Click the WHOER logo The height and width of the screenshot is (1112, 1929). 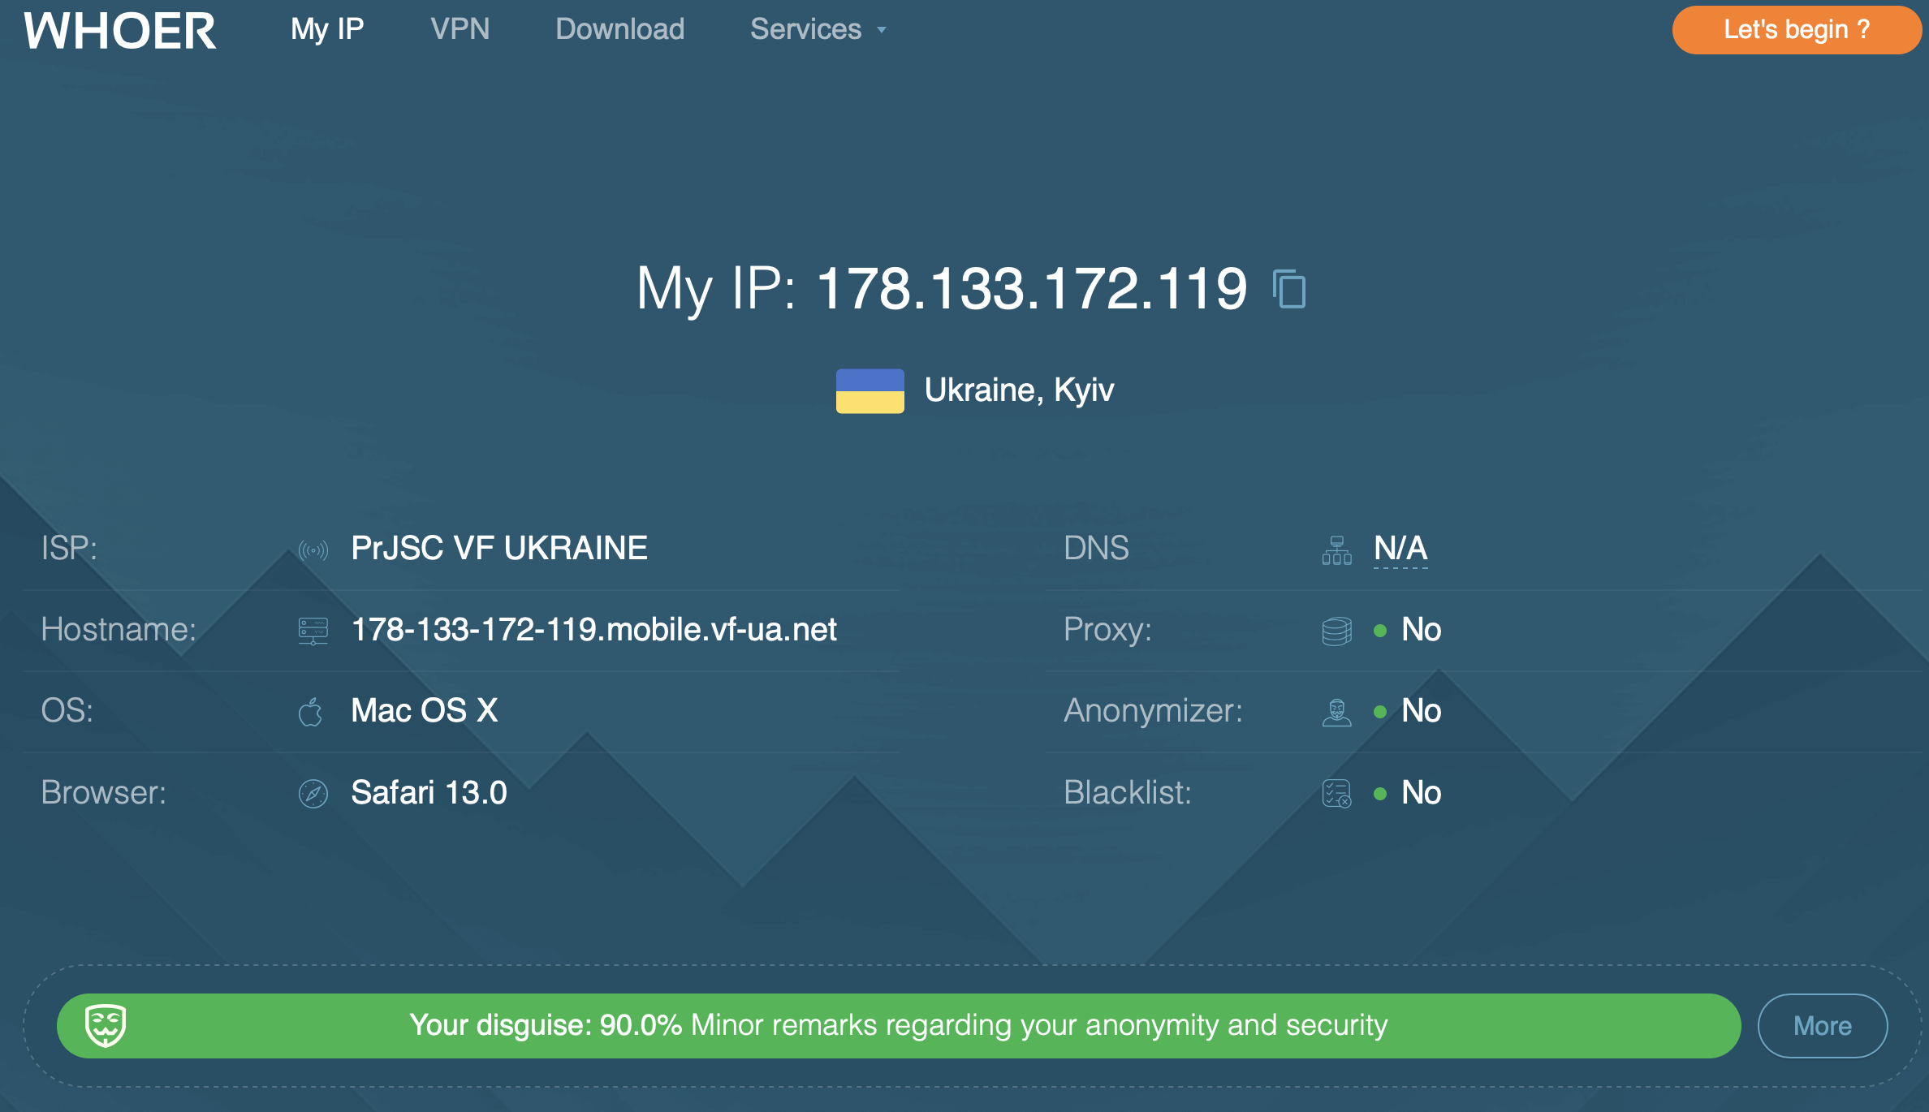coord(120,31)
